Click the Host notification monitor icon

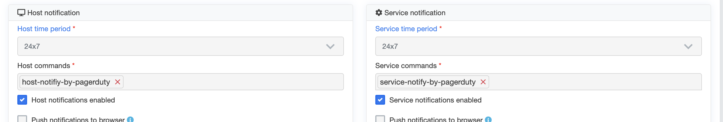(x=21, y=13)
